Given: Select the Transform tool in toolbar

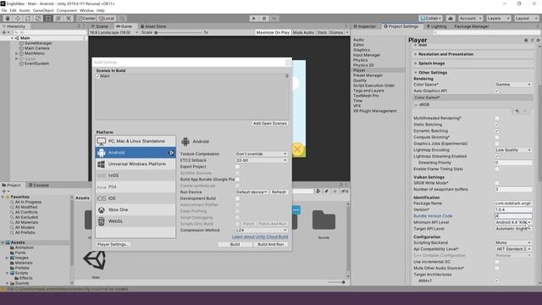Looking at the screenshot, I should [58, 19].
